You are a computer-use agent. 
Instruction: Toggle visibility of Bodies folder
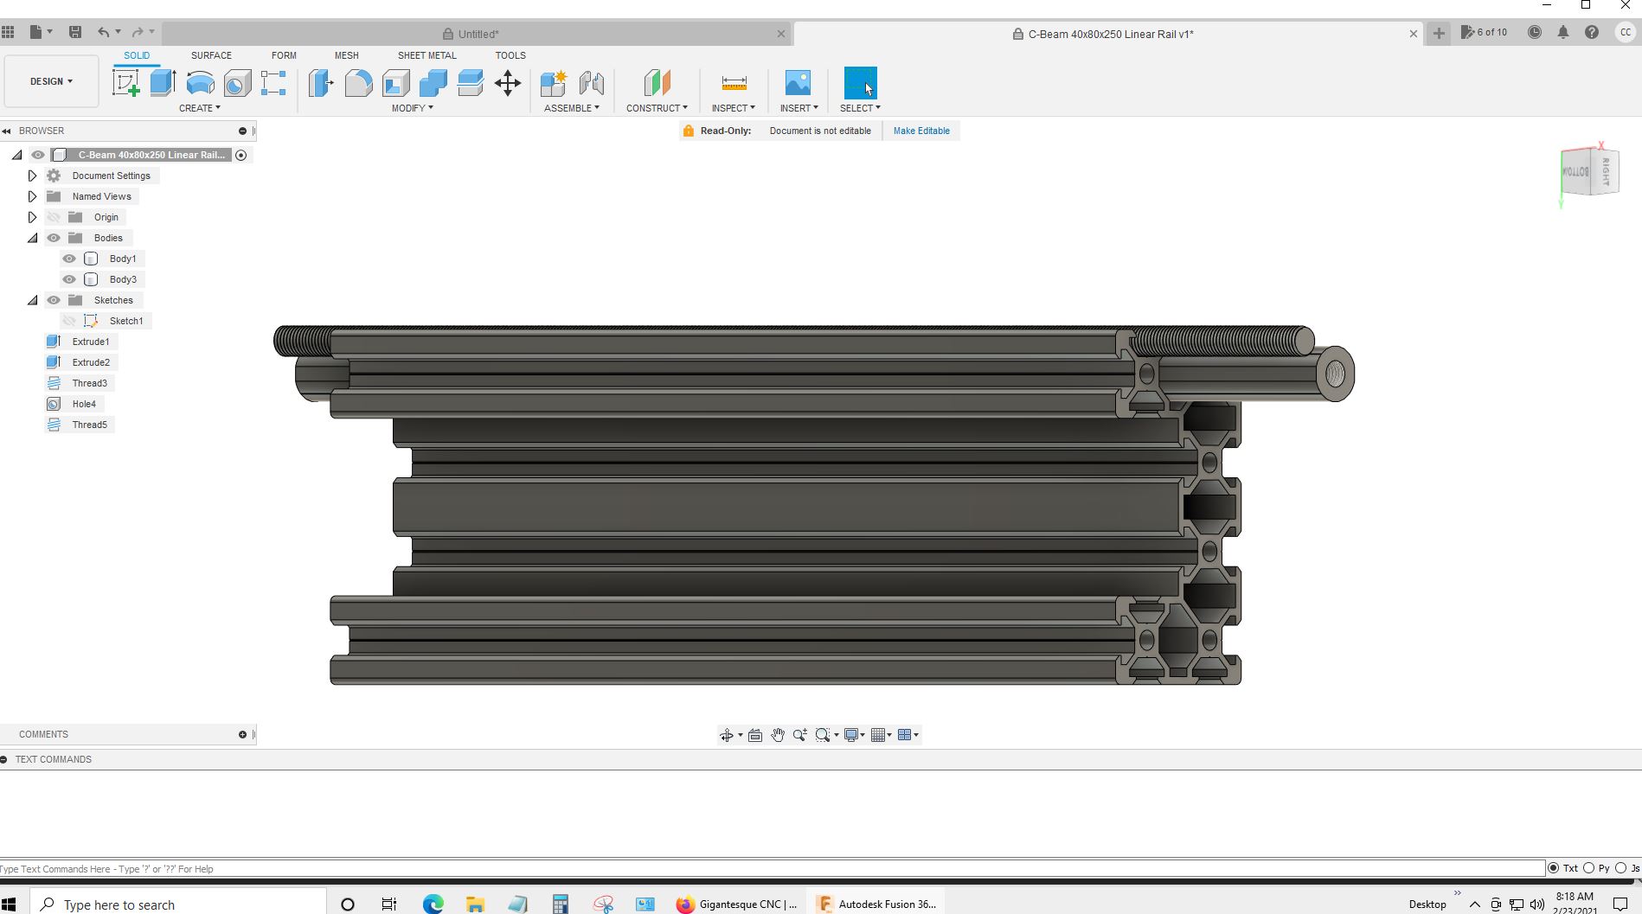coord(54,238)
